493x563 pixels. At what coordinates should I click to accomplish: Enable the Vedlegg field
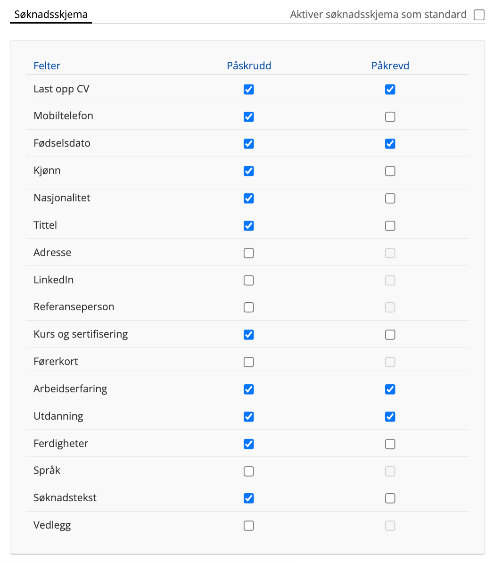(249, 526)
